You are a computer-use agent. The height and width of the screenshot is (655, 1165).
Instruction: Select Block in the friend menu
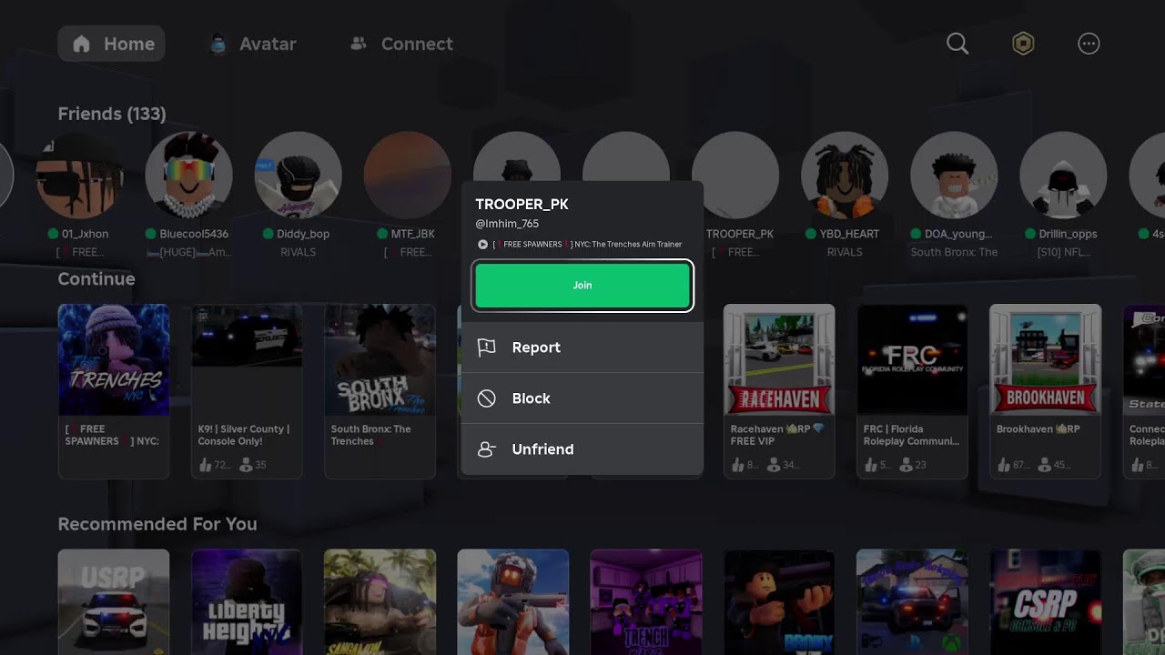tap(582, 398)
